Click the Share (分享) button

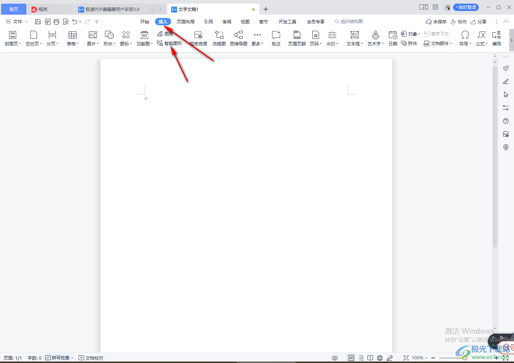pyautogui.click(x=479, y=22)
